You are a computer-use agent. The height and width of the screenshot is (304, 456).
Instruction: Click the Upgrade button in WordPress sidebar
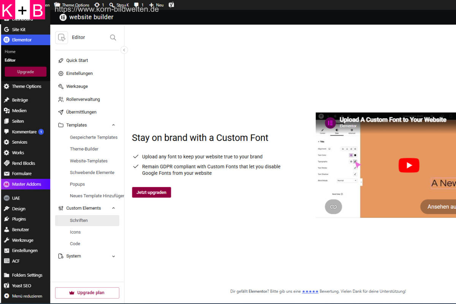[x=25, y=71]
